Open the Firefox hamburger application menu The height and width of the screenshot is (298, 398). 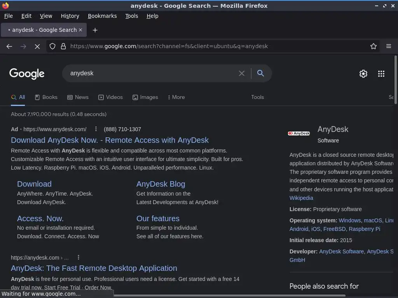pos(388,46)
